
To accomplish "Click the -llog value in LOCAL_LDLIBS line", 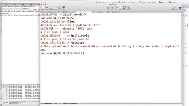I will pyautogui.click(x=70, y=21).
